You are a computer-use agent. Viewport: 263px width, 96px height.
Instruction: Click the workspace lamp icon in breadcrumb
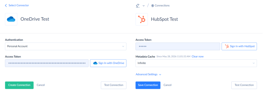[138, 6]
